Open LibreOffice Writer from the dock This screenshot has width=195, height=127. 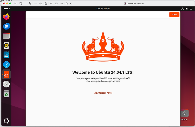(x=6, y=55)
